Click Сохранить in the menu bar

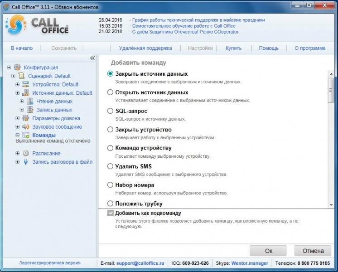pos(64,48)
